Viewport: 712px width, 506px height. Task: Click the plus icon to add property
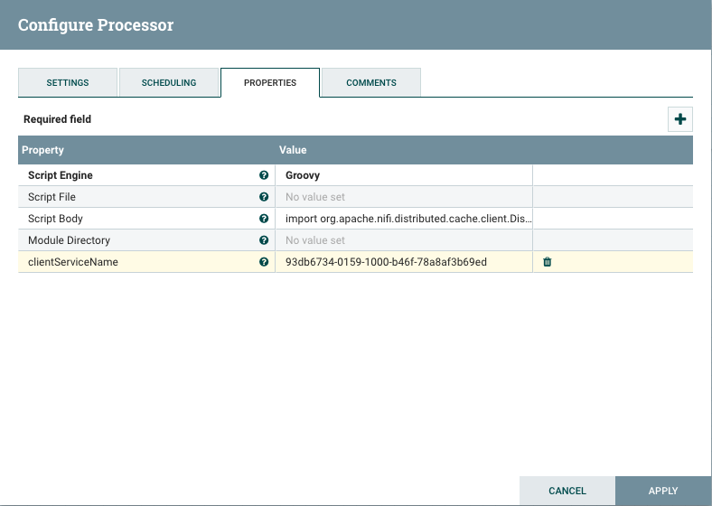click(x=679, y=119)
